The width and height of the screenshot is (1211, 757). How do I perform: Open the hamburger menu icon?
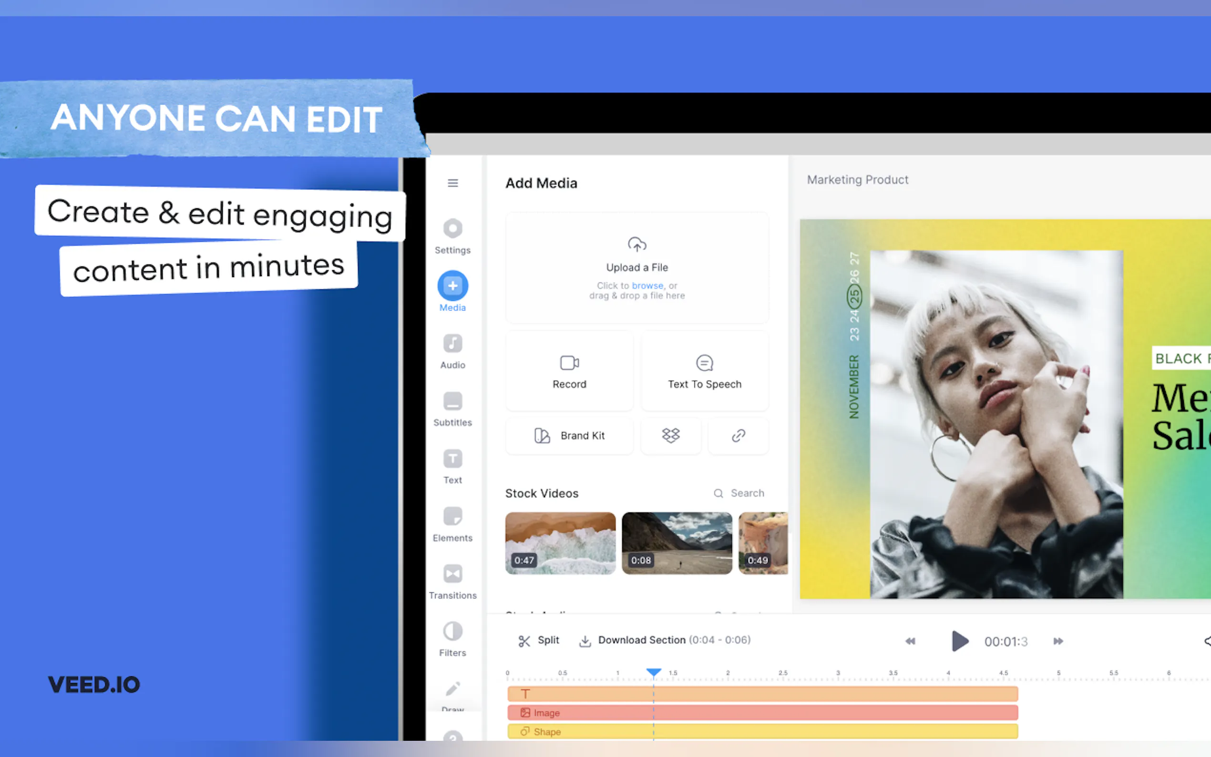coord(452,183)
